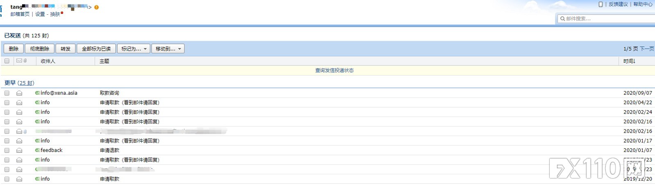Click the mobile phone icon in top bar

coord(601,4)
